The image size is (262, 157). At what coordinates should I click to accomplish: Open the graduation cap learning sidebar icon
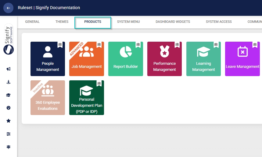(x=9, y=95)
